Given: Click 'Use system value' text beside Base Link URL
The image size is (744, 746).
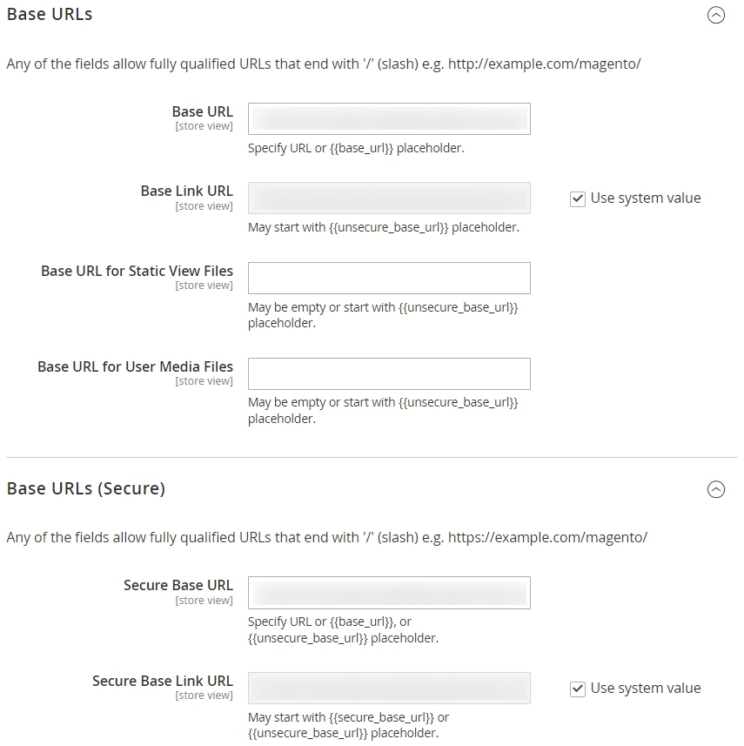Looking at the screenshot, I should click(646, 198).
